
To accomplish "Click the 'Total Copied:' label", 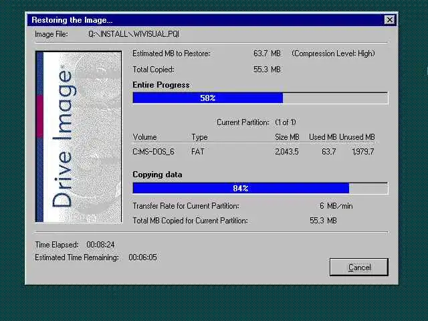I will [153, 70].
